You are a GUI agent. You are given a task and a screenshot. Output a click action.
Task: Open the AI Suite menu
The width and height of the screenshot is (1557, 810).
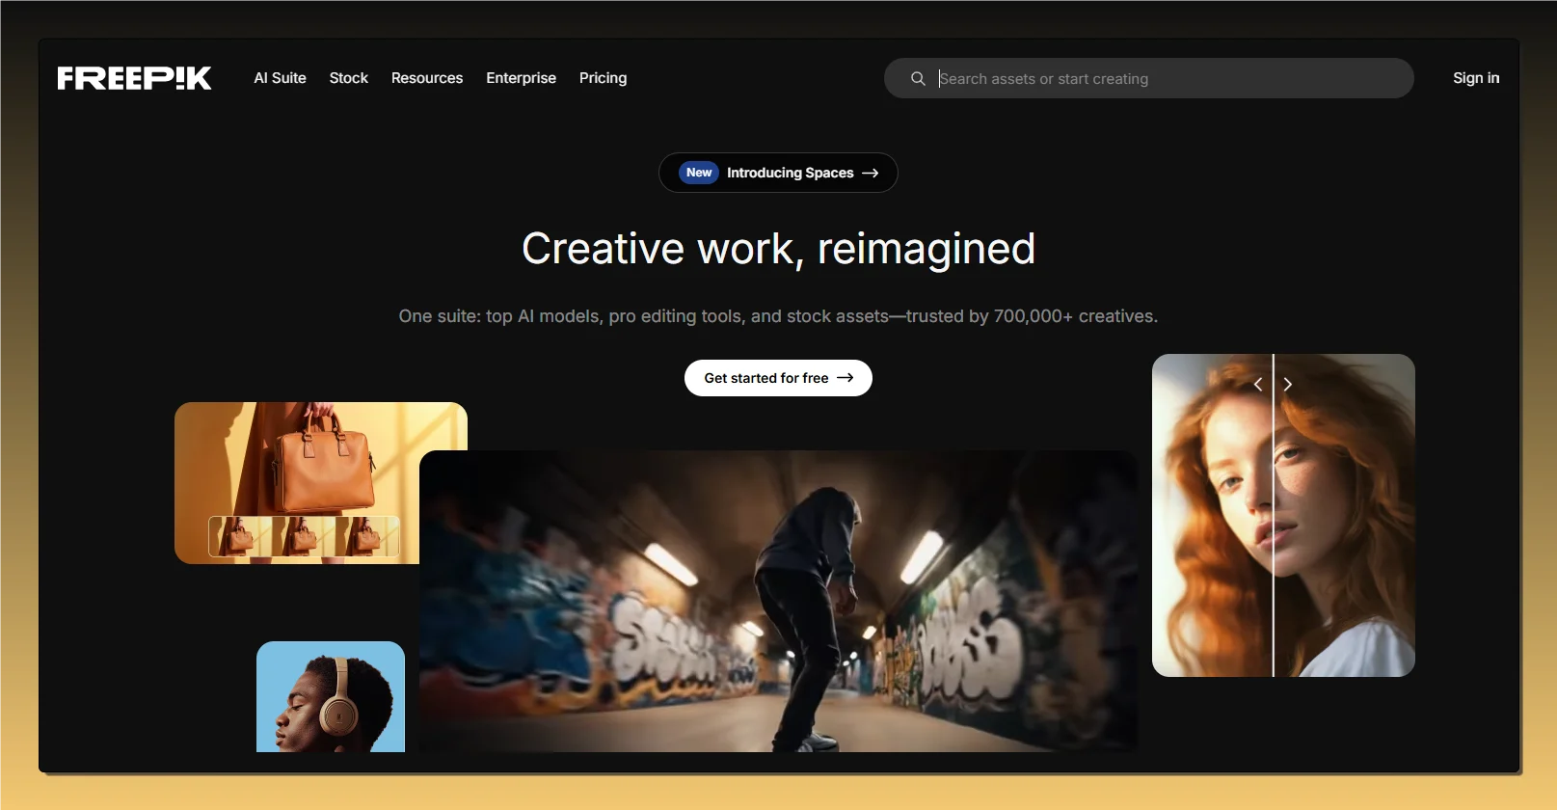(280, 78)
